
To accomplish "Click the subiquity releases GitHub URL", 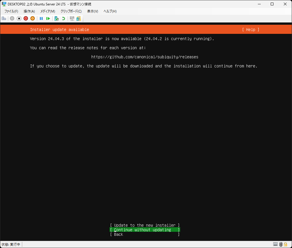I will pos(145,57).
